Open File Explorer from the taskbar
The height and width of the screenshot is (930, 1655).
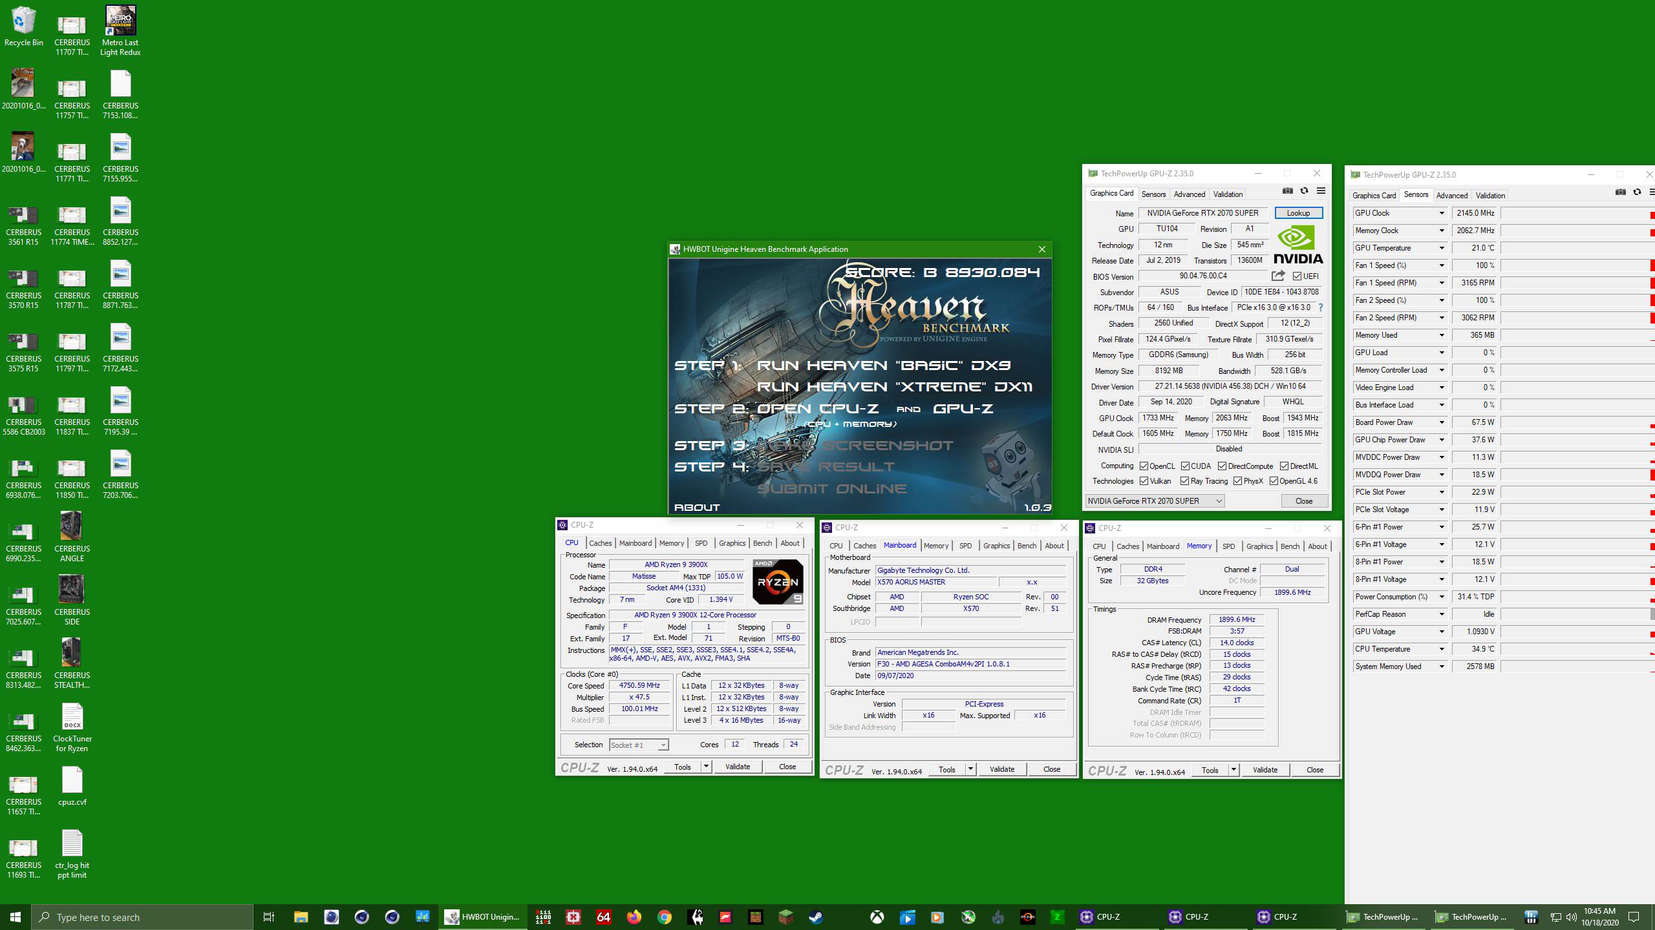[x=301, y=917]
